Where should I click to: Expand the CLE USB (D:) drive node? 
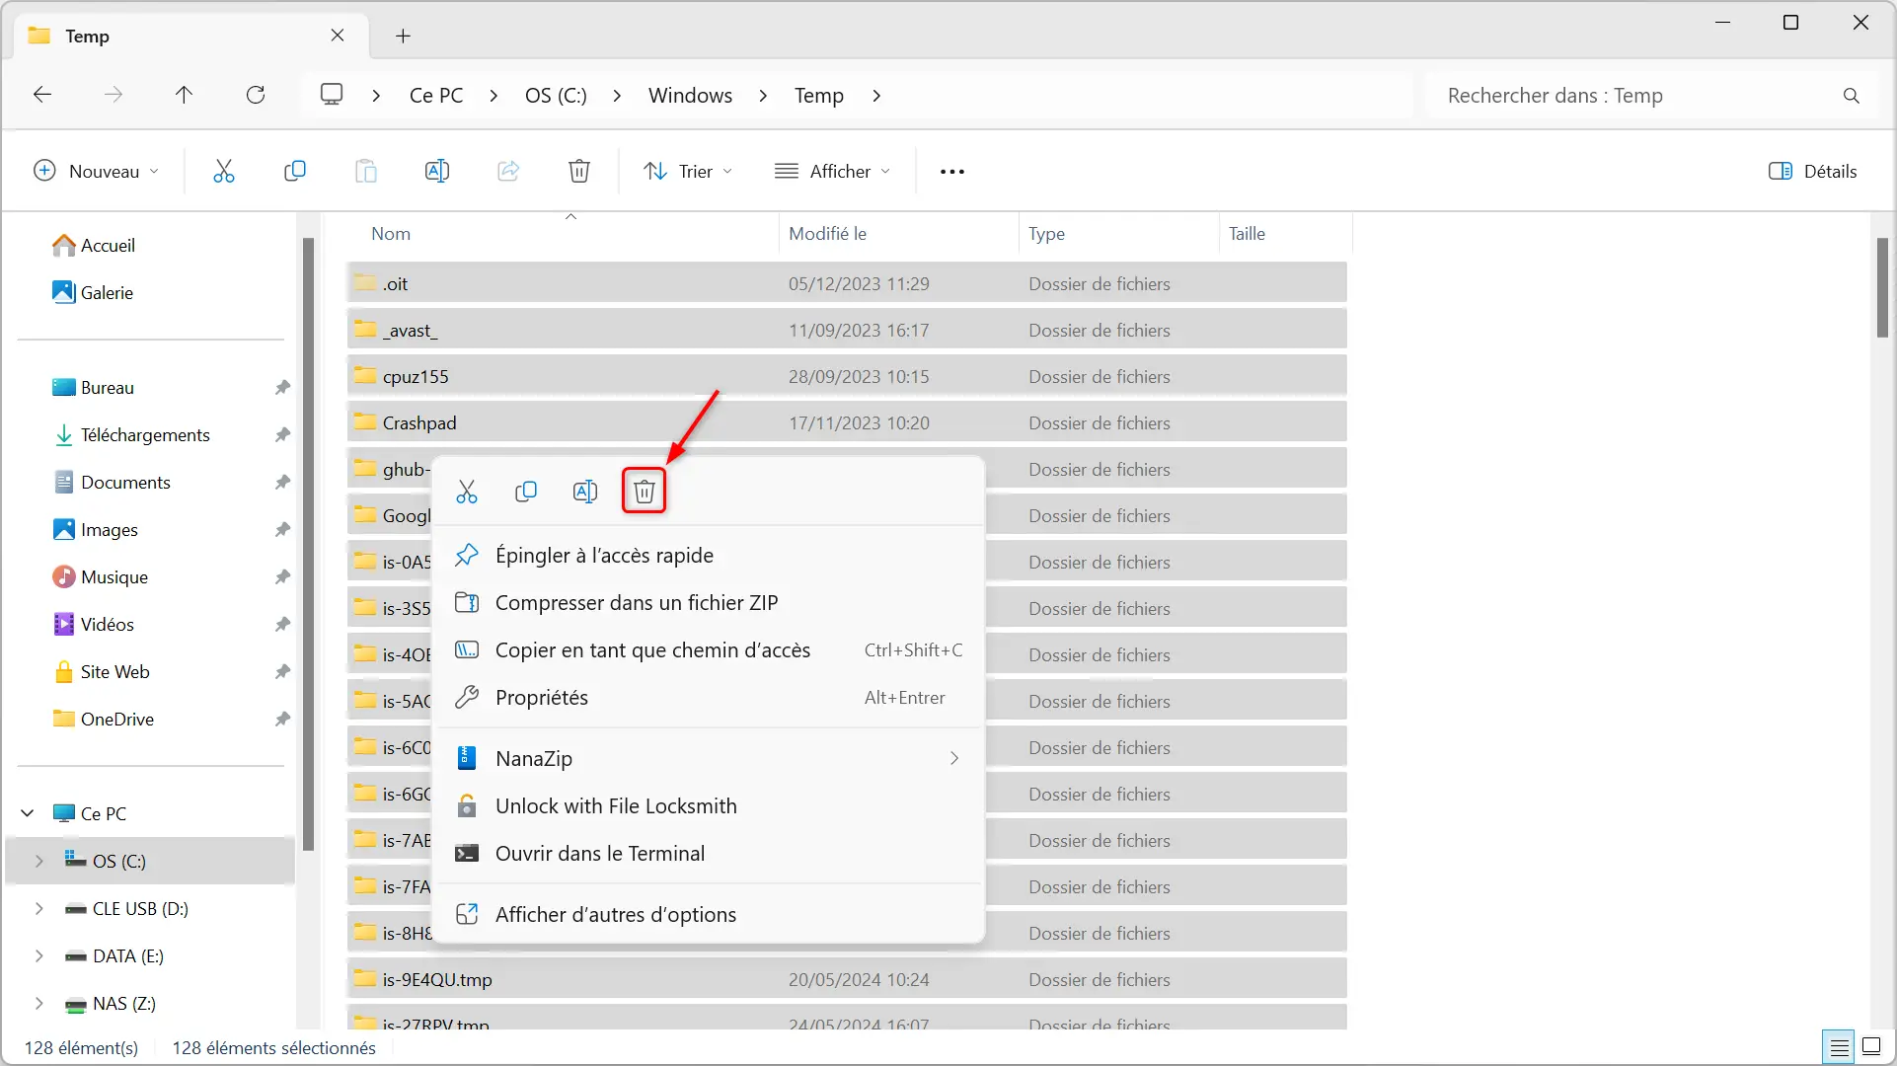(x=39, y=908)
